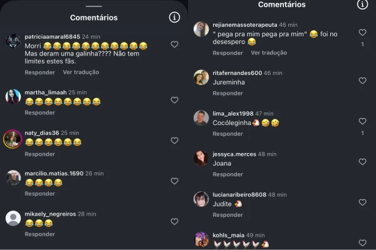Open kohls_maia's profile avatar
The height and width of the screenshot is (250, 376).
pyautogui.click(x=201, y=239)
